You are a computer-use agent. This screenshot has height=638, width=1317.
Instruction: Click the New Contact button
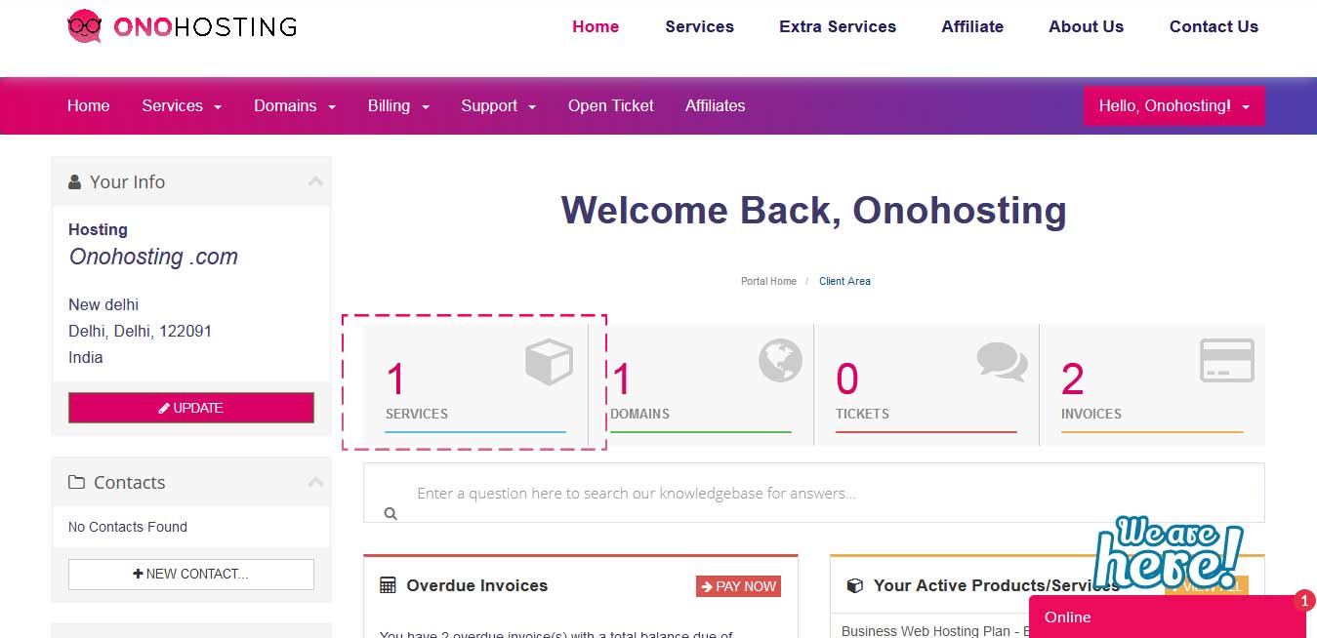[191, 574]
